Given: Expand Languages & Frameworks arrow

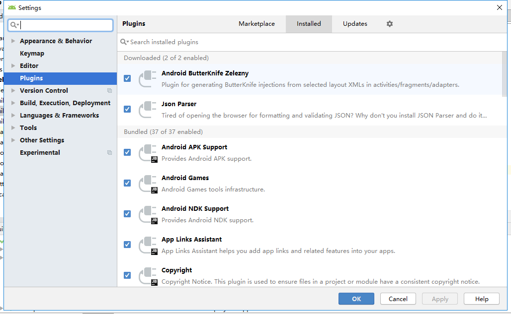Looking at the screenshot, I should point(13,116).
